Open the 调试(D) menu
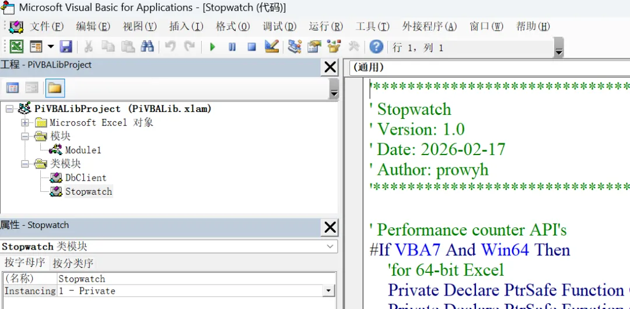 pyautogui.click(x=279, y=26)
